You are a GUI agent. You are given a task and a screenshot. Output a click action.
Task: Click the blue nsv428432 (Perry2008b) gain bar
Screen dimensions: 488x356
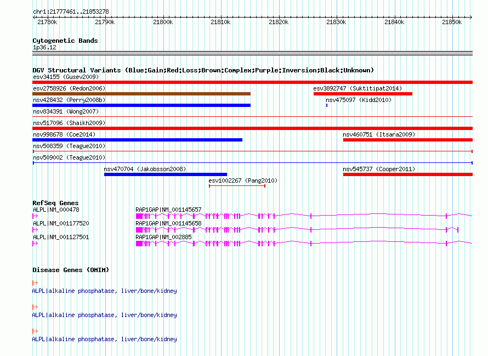pos(141,105)
